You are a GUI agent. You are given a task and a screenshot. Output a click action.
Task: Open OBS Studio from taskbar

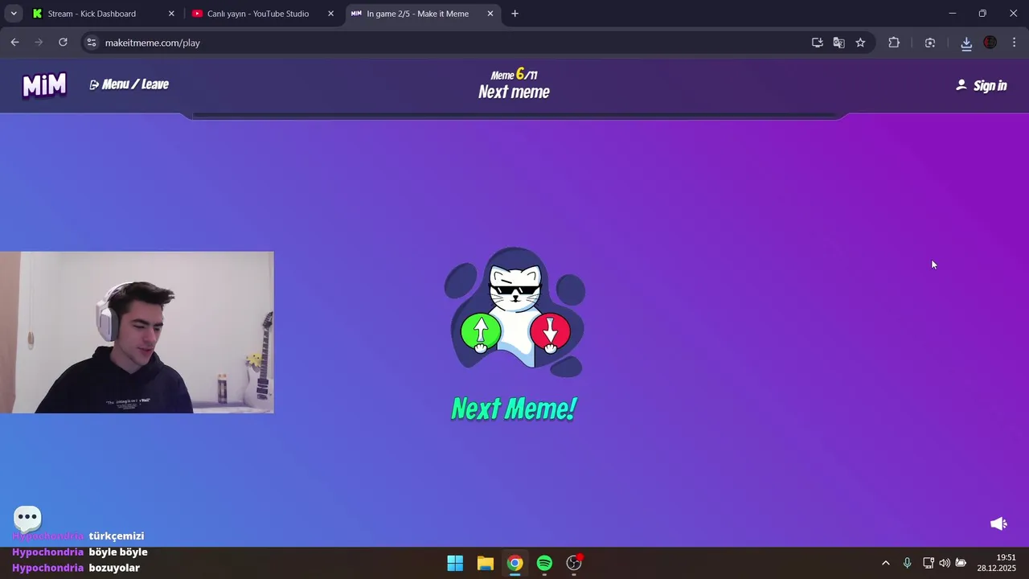pos(574,563)
